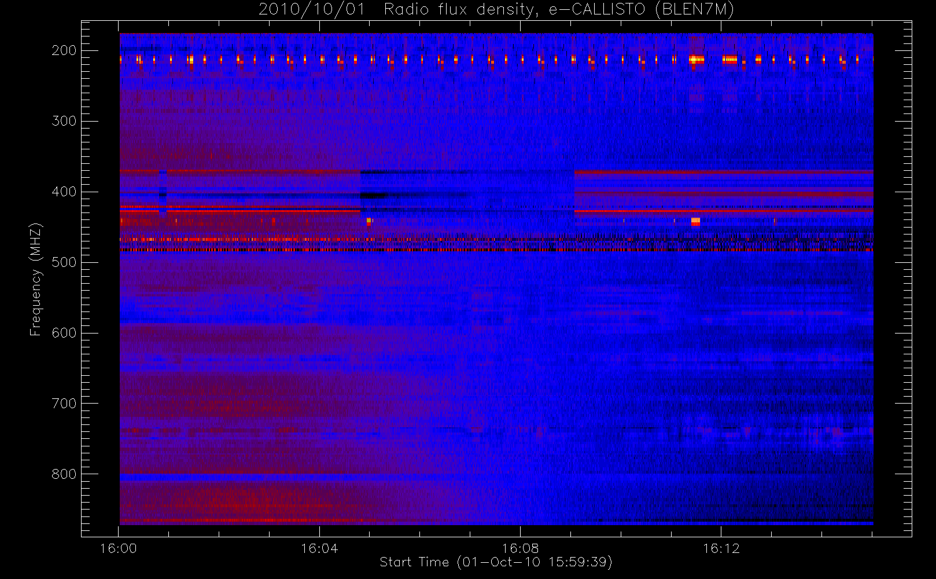Click the 200 frequency tick label

point(64,50)
